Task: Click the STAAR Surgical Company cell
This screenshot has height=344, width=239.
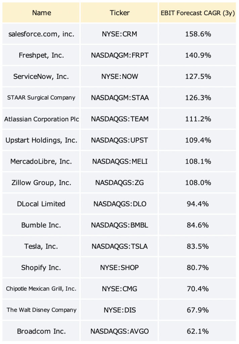Action: coord(41,97)
